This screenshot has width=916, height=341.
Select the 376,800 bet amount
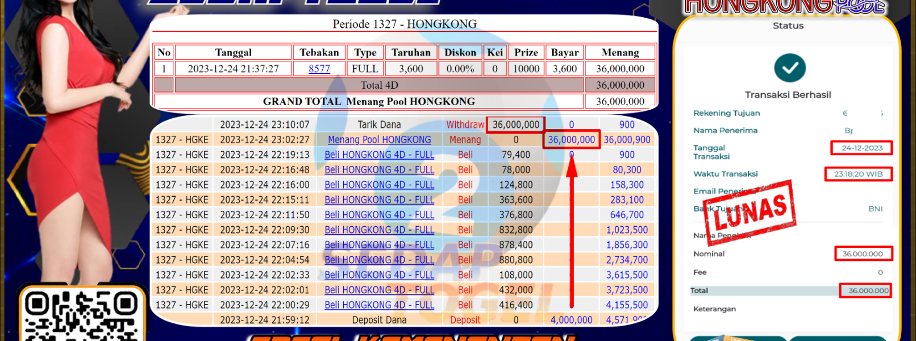[x=516, y=215]
